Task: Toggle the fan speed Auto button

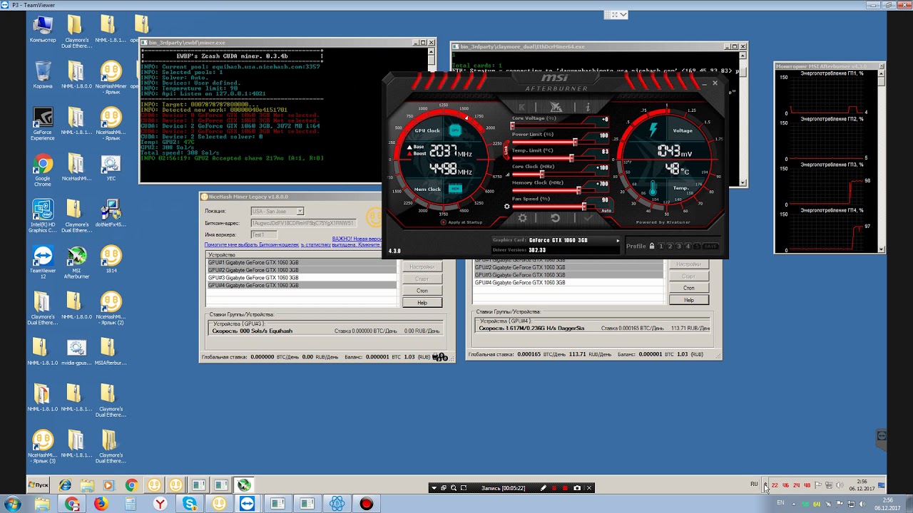Action: click(x=606, y=211)
